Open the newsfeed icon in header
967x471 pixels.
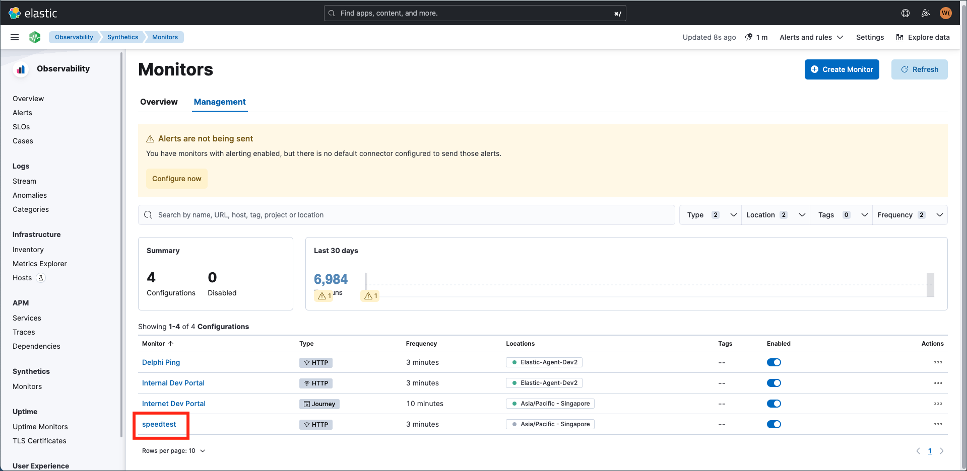(926, 13)
